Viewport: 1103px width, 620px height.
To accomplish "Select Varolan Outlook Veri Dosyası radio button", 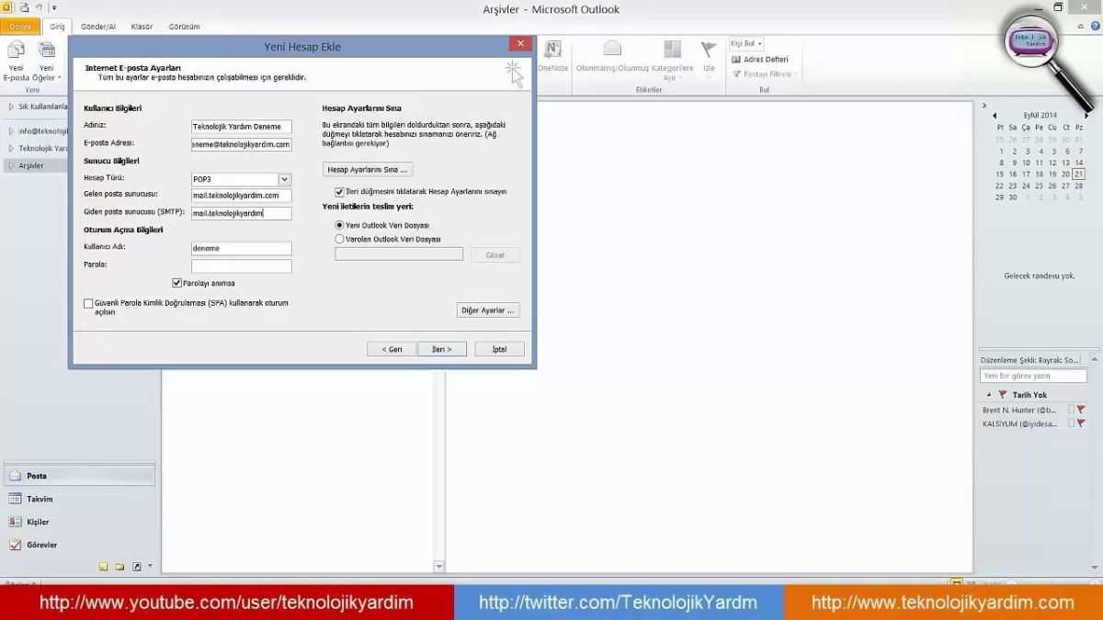I will tap(340, 239).
